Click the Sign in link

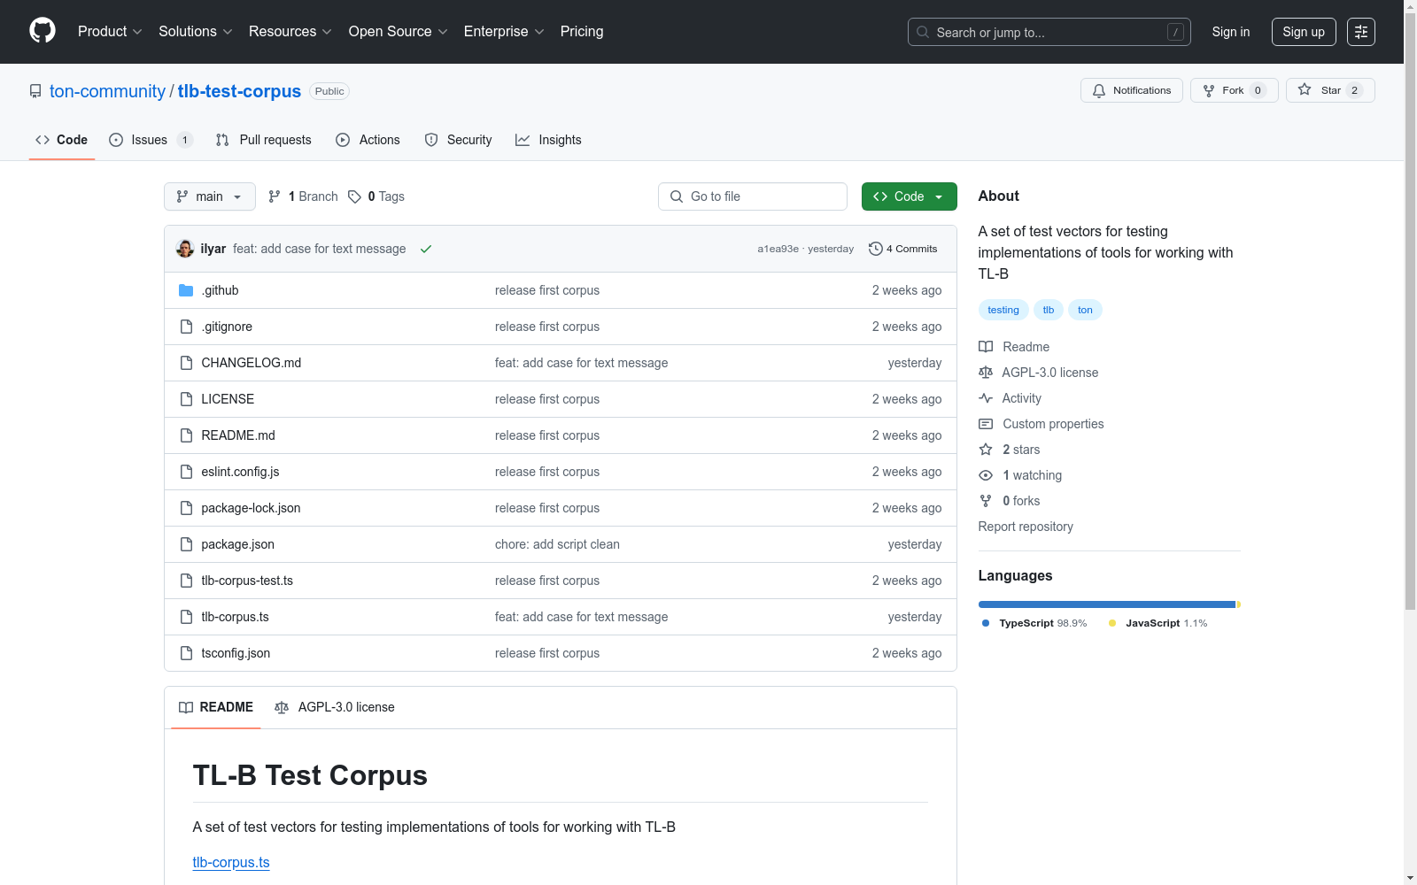[1231, 32]
